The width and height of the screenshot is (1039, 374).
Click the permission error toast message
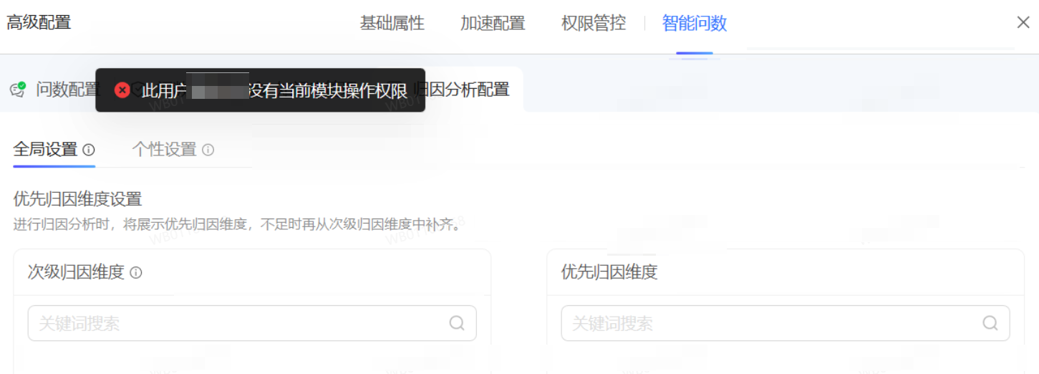pyautogui.click(x=274, y=90)
